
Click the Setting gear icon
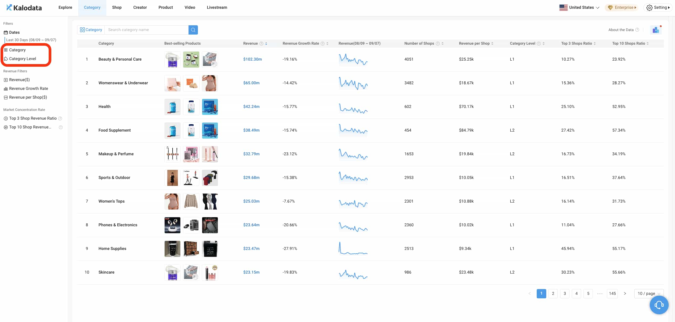tap(649, 7)
